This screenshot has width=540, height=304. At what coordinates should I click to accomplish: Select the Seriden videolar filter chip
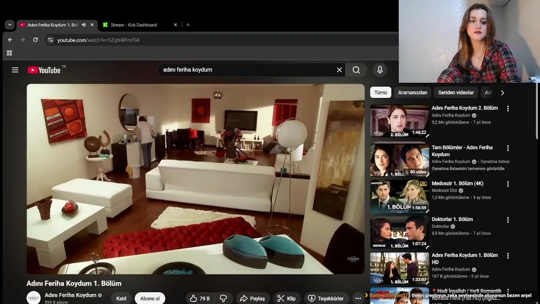tap(456, 92)
